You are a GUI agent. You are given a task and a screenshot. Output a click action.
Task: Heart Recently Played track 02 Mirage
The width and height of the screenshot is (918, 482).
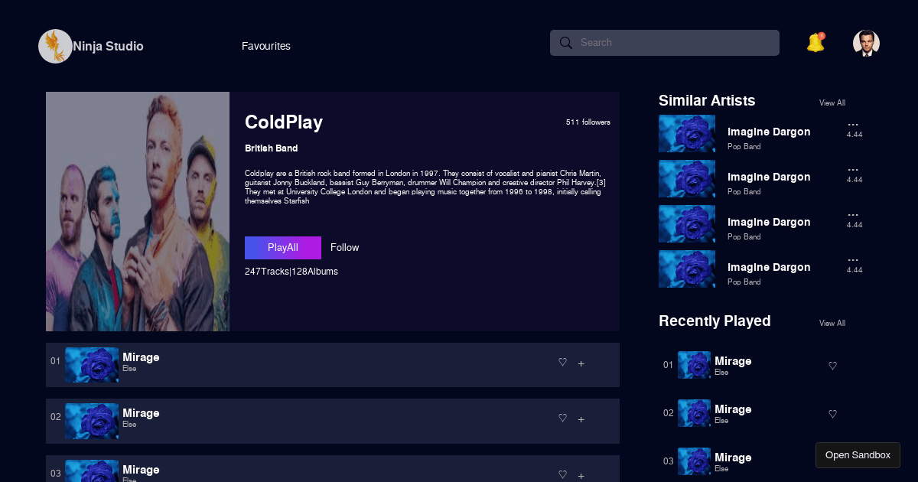click(832, 415)
